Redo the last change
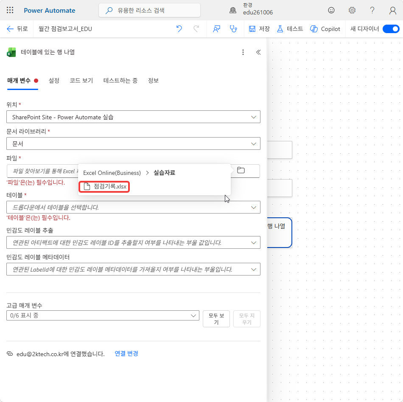The width and height of the screenshot is (403, 402). tap(196, 29)
